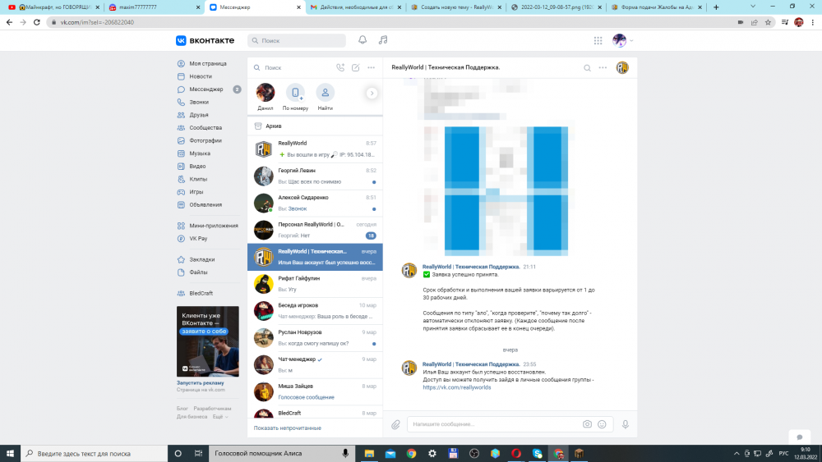
Task: Open File Explorer from the taskbar
Action: [369, 454]
